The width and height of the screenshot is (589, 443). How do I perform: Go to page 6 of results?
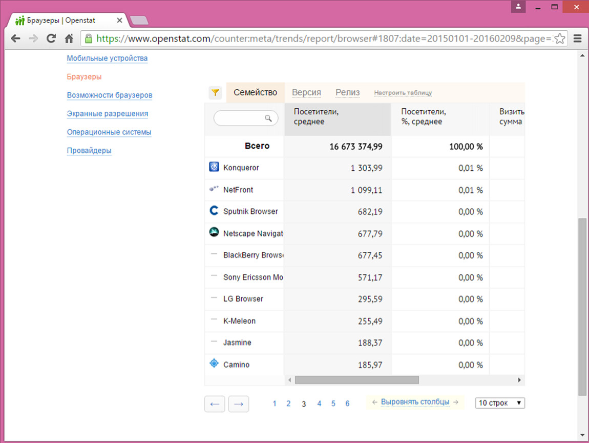pyautogui.click(x=347, y=404)
